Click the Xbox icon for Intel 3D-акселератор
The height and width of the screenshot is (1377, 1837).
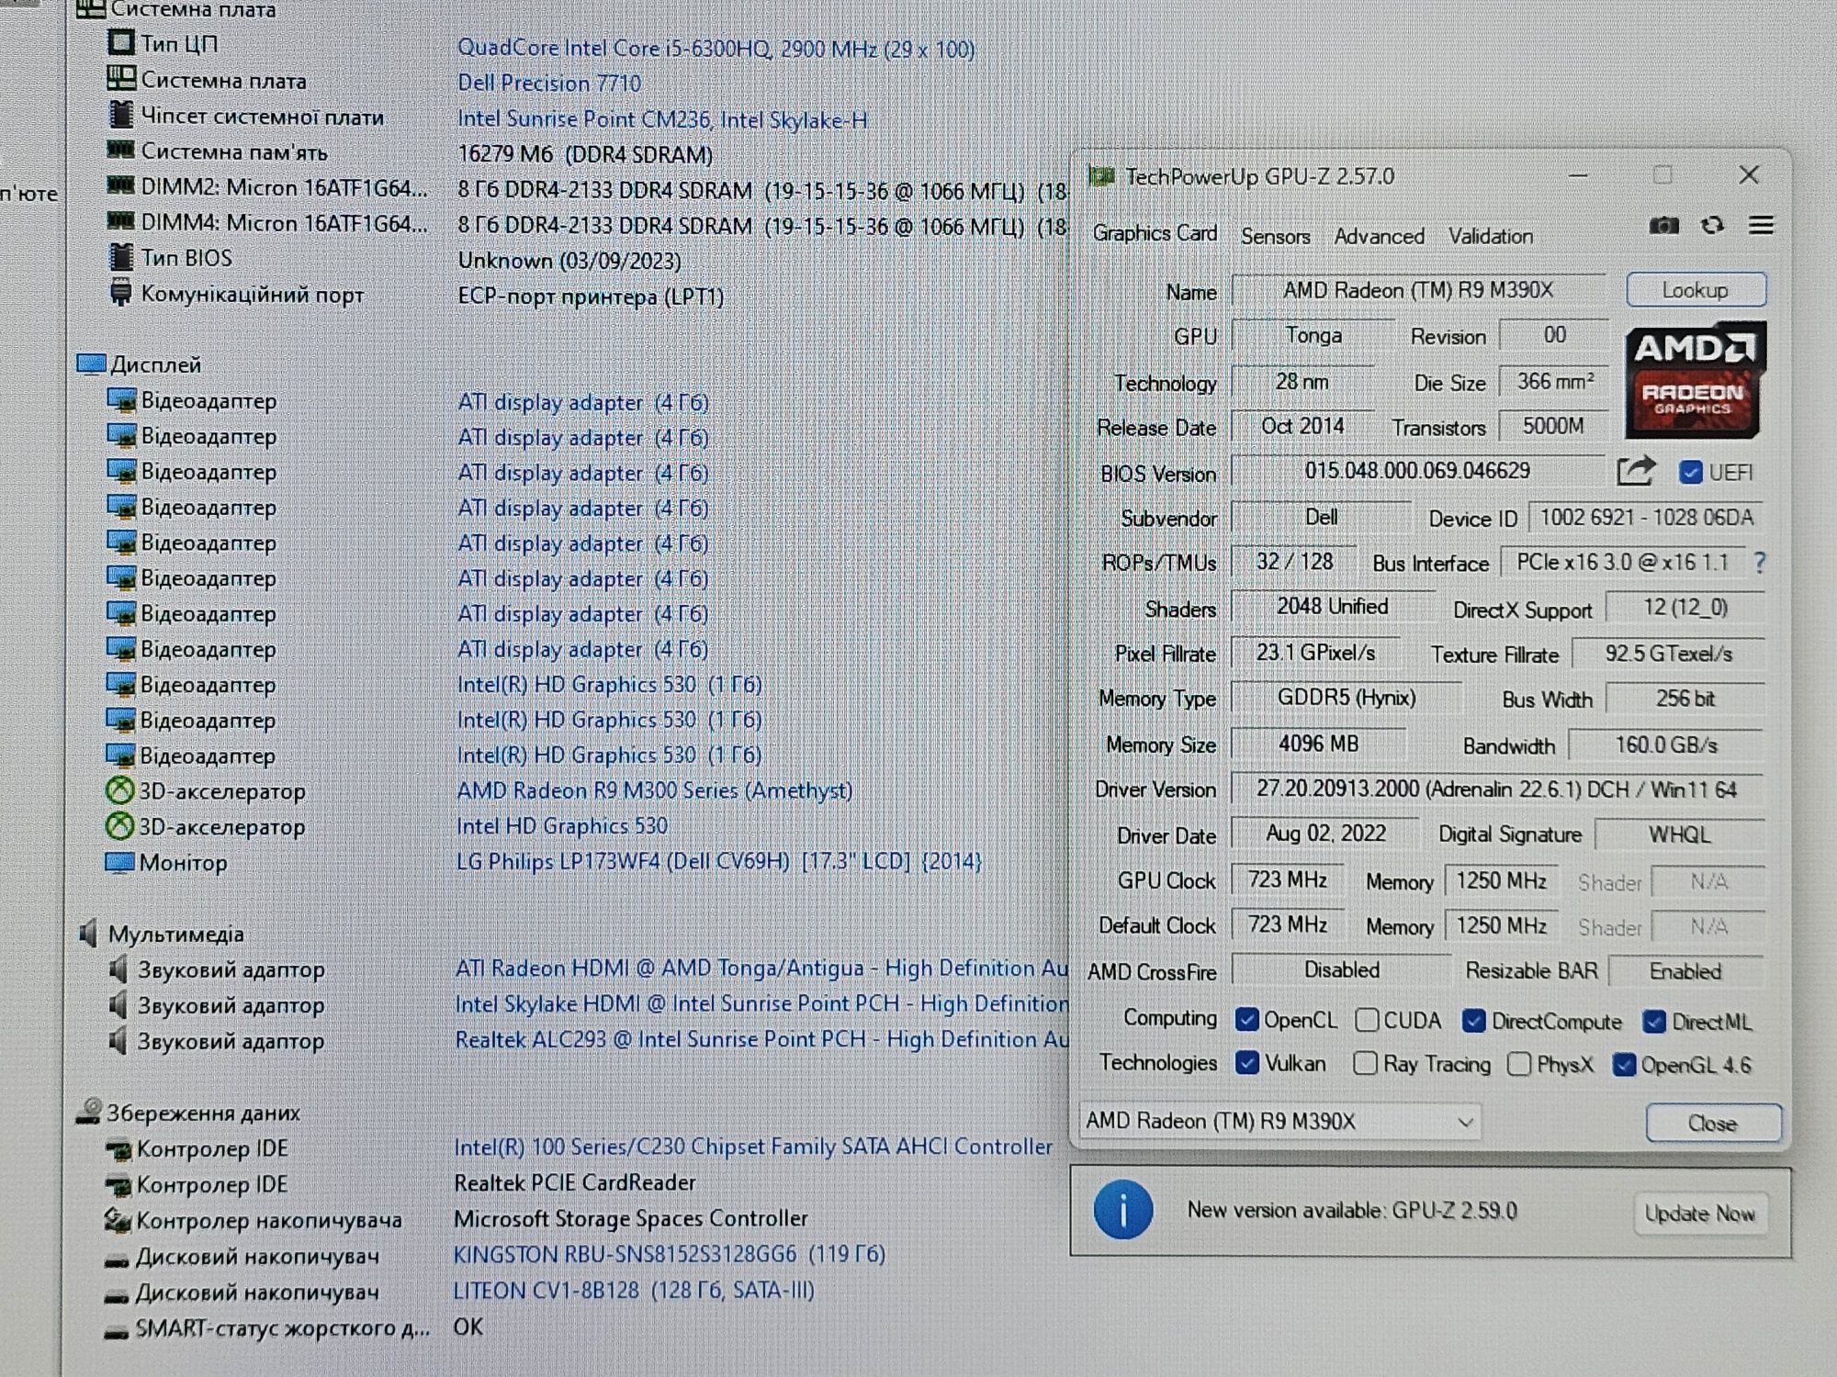pos(119,826)
